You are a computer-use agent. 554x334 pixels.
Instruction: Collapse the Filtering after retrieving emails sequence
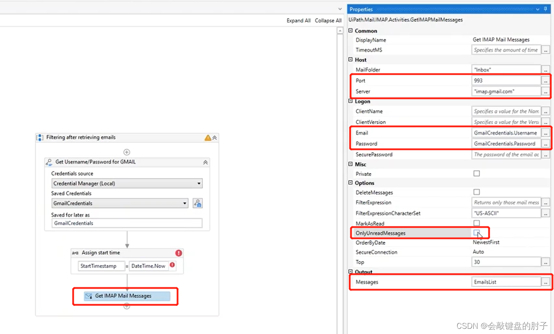(x=214, y=137)
